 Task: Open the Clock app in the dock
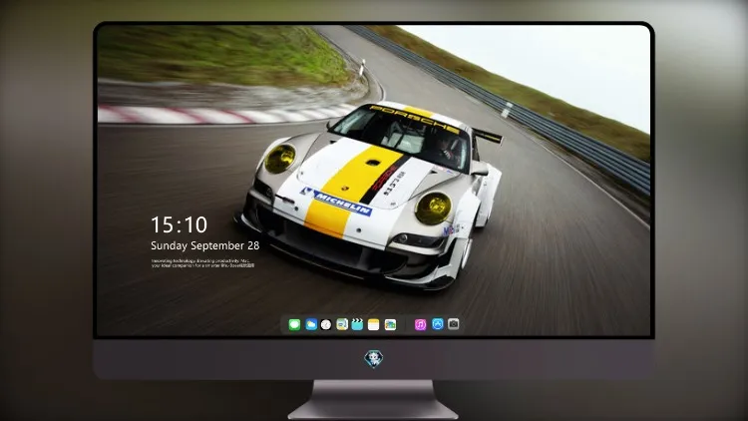click(326, 324)
